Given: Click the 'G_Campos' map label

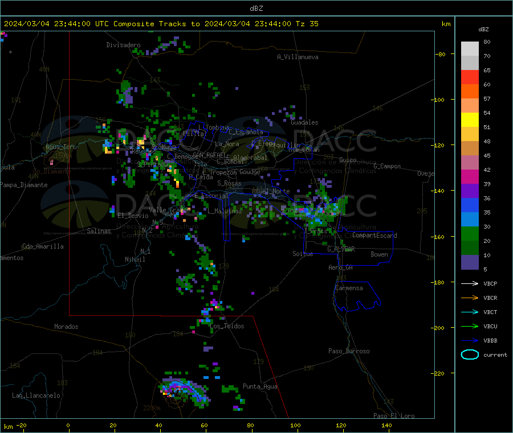Looking at the screenshot, I should click(x=387, y=166).
